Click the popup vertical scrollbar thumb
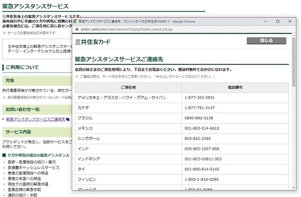Viewport: 301px width, 197px height. tap(293, 62)
